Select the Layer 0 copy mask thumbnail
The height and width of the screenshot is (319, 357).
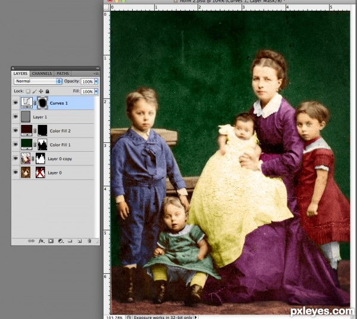(x=40, y=158)
